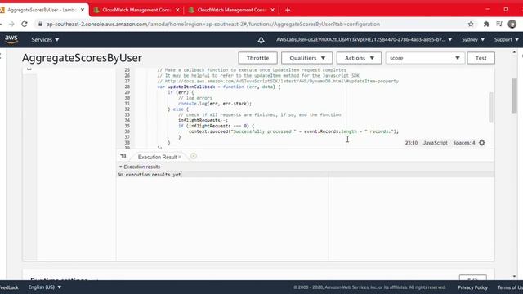This screenshot has height=294, width=523.
Task: Click the inflightRequests-- line 34
Action: 203,120
